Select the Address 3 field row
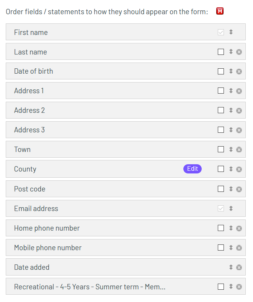The height and width of the screenshot is (302, 253). [x=96, y=130]
